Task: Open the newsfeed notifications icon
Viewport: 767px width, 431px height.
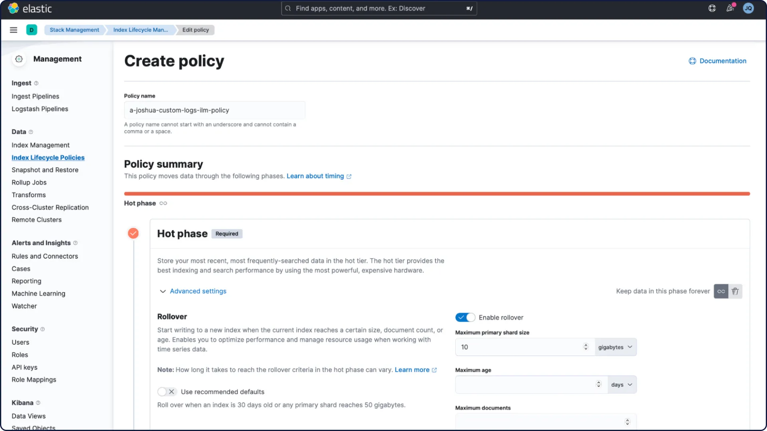Action: [730, 8]
